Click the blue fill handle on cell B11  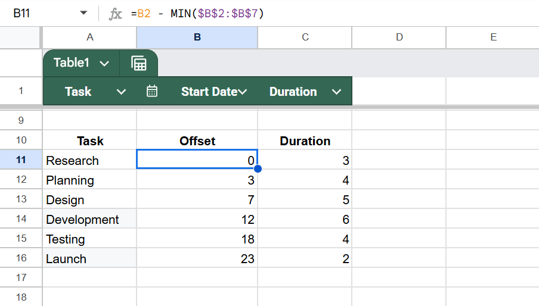(x=258, y=169)
